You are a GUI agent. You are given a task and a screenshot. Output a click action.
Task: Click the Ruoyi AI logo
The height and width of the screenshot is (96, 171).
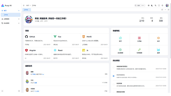click(6, 5)
